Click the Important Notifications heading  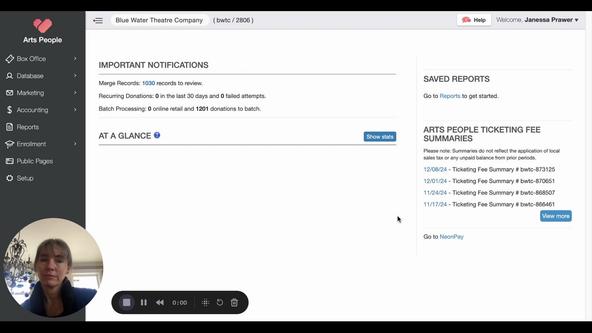[x=154, y=65]
